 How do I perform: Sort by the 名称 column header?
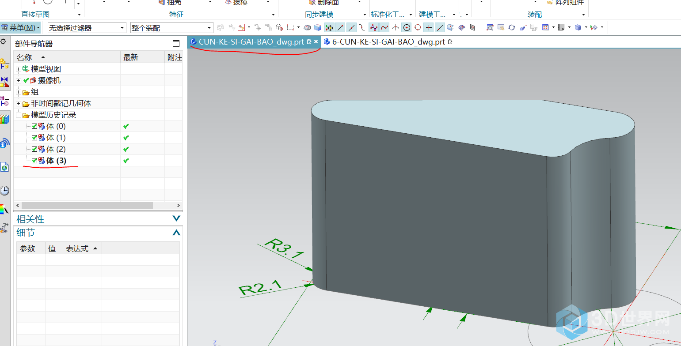[x=67, y=57]
